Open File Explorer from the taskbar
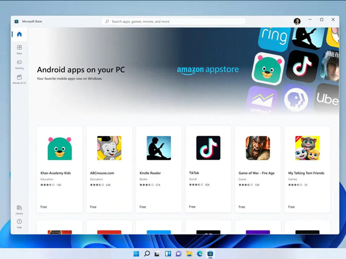This screenshot has width=346, height=259. point(189,254)
